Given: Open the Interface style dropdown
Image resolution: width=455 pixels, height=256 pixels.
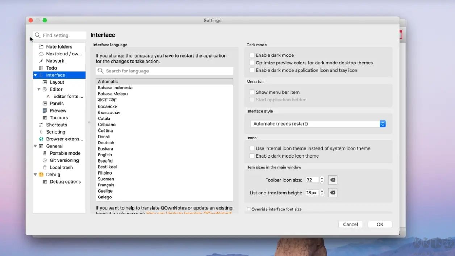Looking at the screenshot, I should coord(318,124).
